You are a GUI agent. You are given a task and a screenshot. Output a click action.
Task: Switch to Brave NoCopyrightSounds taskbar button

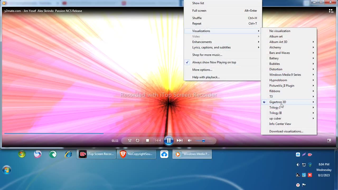click(137, 154)
